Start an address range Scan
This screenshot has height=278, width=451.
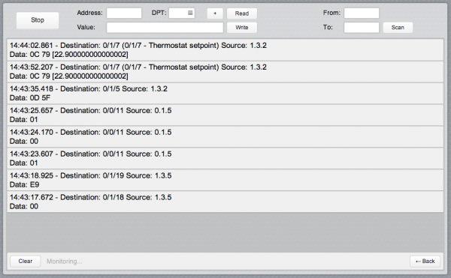(398, 28)
